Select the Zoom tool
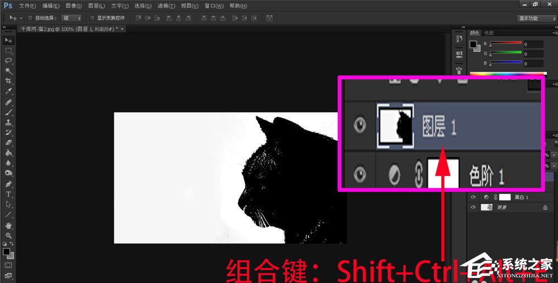The height and width of the screenshot is (283, 558). 8,236
